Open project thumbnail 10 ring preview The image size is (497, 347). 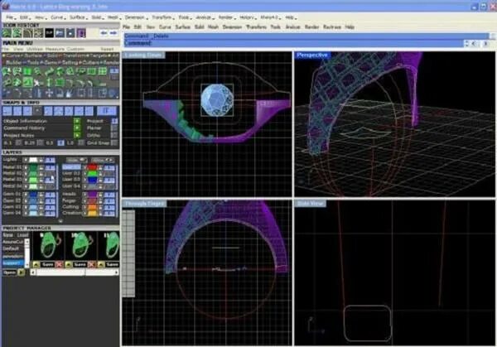click(80, 246)
